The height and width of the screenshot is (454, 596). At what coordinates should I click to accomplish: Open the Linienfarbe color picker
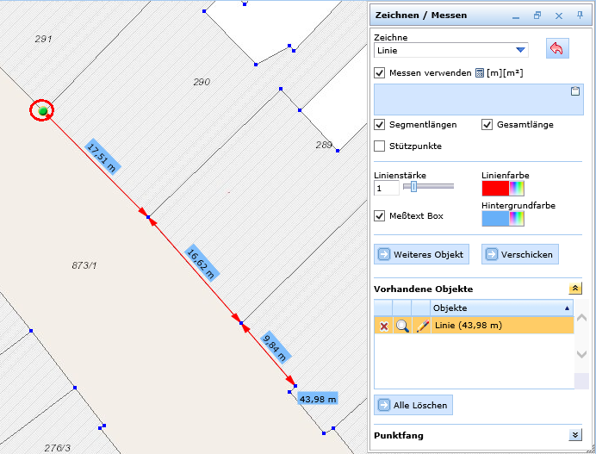click(503, 189)
